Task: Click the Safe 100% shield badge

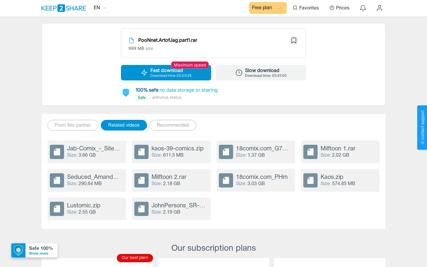Action: point(18,250)
